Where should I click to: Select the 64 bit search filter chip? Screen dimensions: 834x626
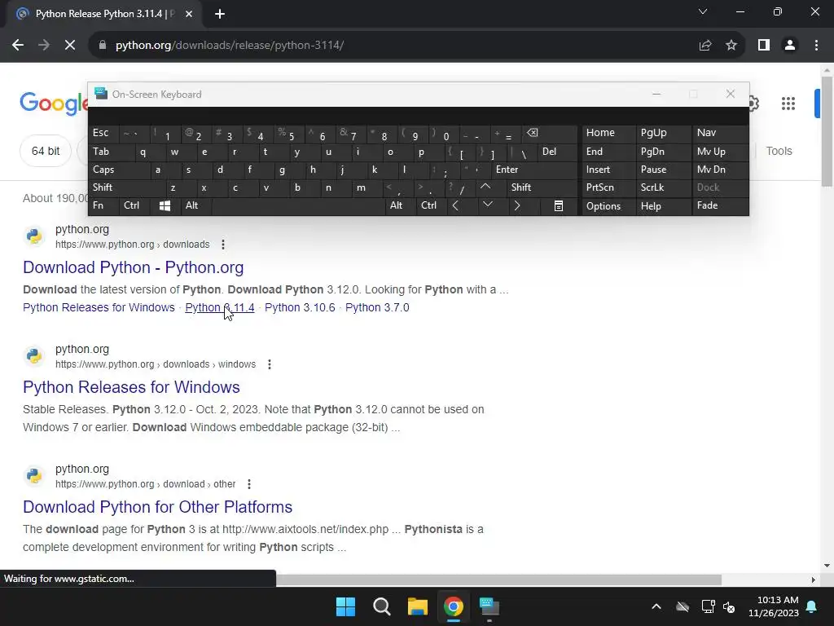(46, 151)
